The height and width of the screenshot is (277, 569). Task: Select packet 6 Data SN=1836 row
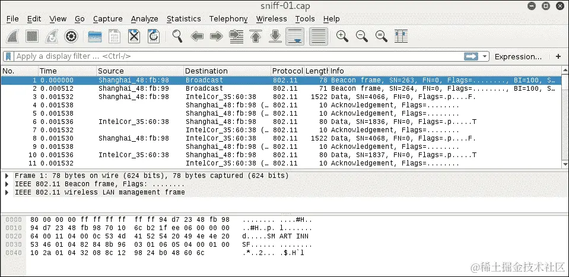point(281,122)
